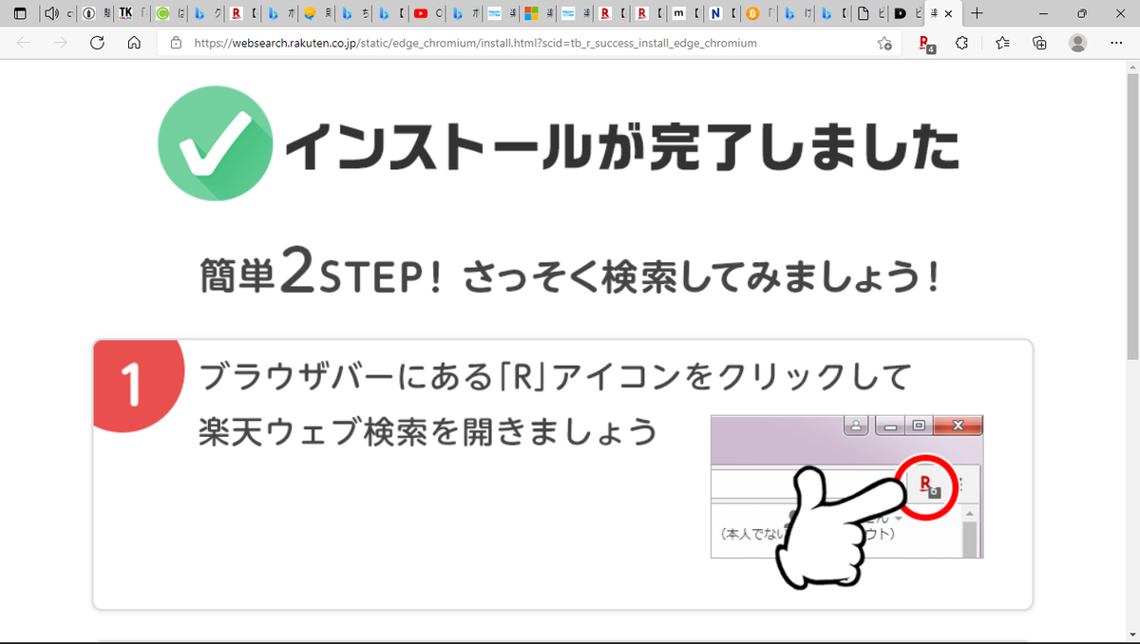The image size is (1140, 644).
Task: Refresh the current page
Action: click(x=97, y=43)
